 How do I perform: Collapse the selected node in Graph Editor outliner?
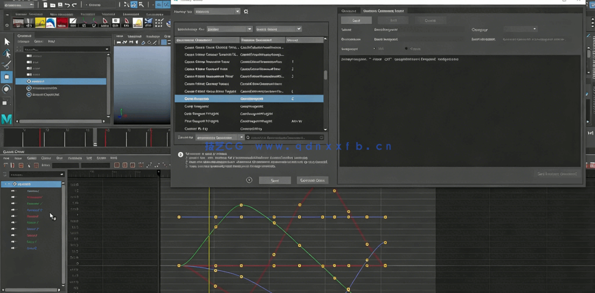(x=6, y=184)
